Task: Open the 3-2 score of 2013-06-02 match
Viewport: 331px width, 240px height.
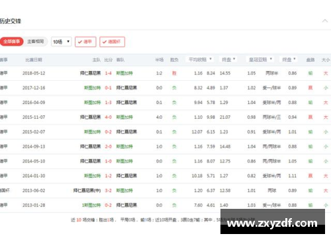Action: point(108,190)
